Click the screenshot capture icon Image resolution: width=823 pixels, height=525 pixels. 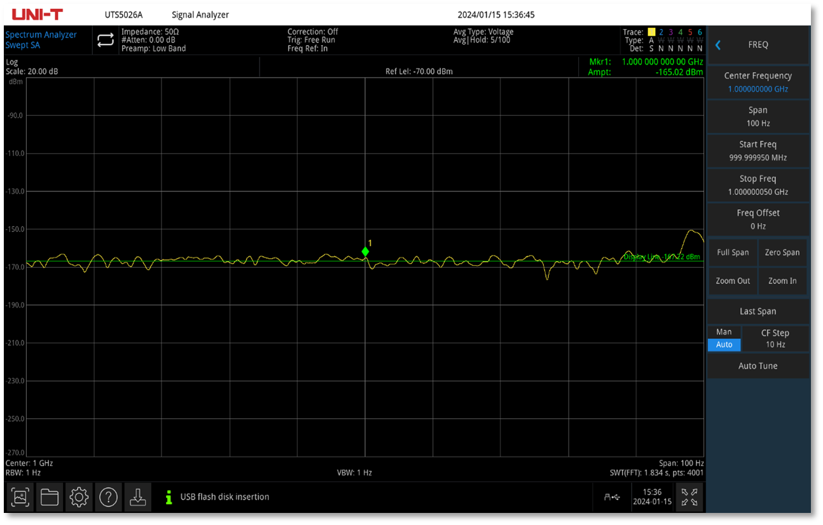[20, 497]
